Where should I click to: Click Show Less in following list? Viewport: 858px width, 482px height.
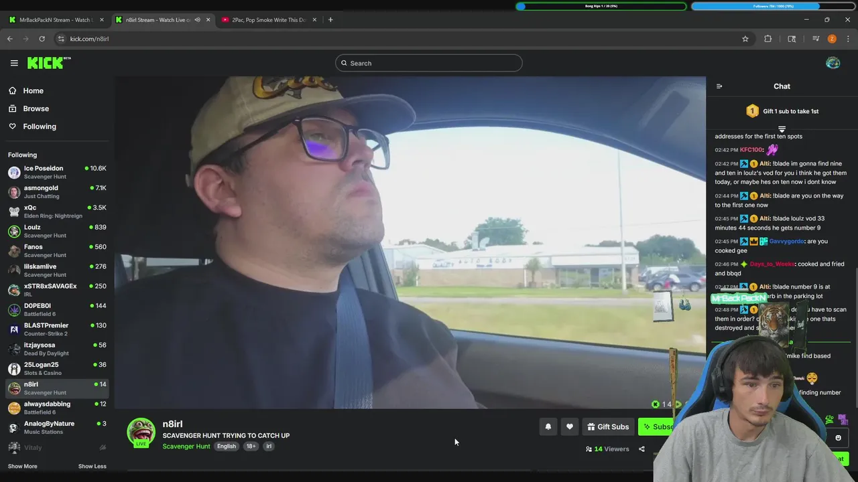point(93,466)
